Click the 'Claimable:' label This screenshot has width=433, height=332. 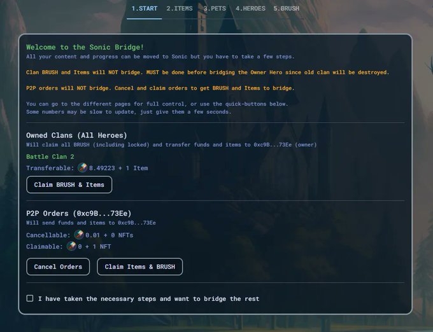[45, 247]
